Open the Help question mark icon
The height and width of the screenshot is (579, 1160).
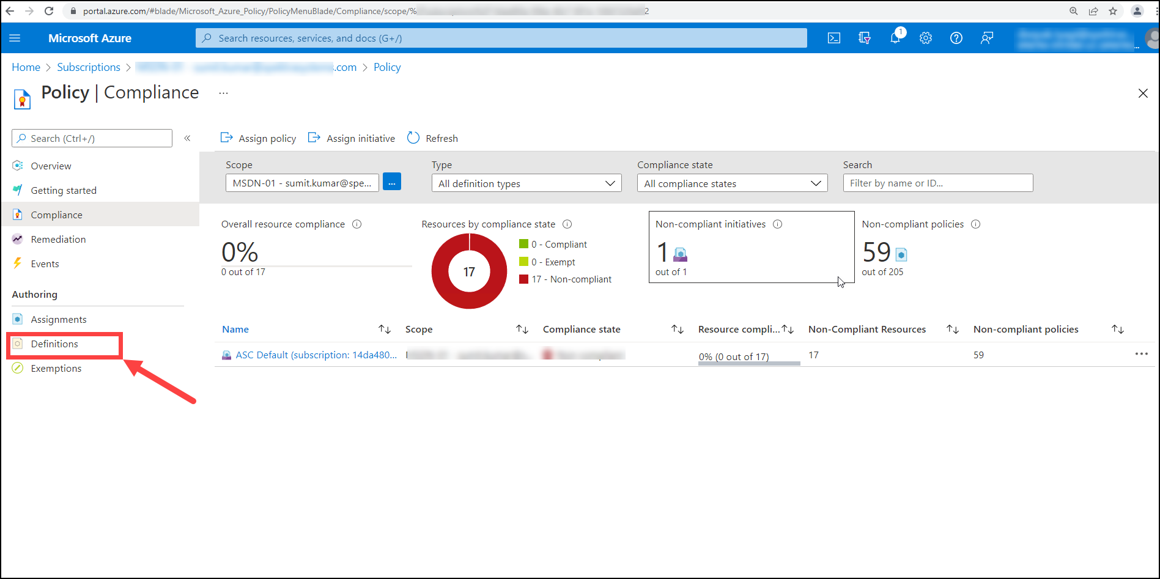tap(956, 38)
